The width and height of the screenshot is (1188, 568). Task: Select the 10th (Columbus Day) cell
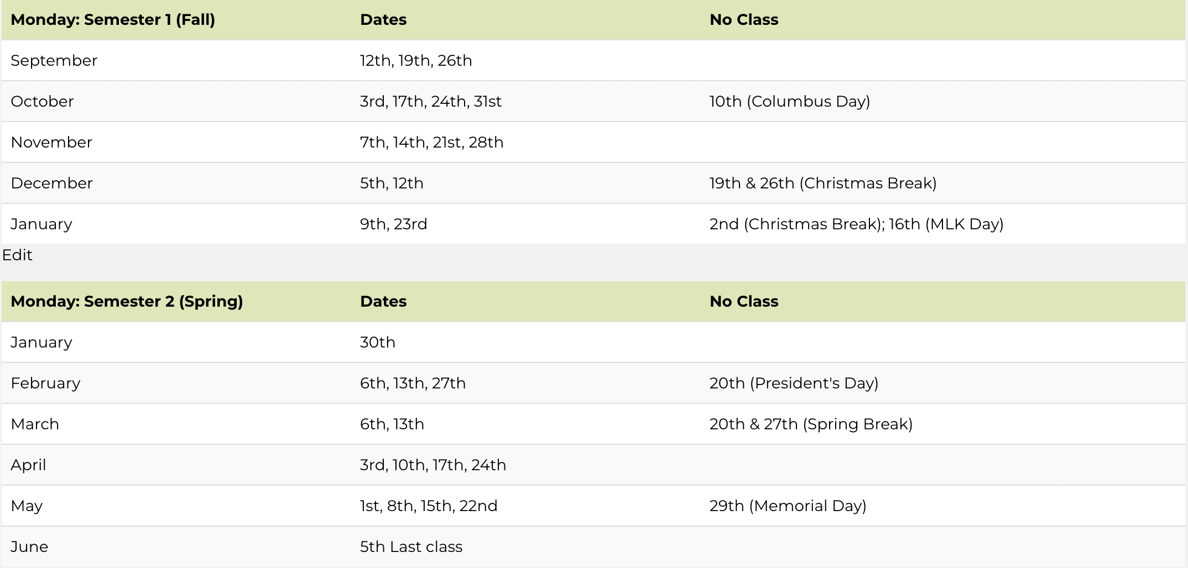tap(790, 102)
